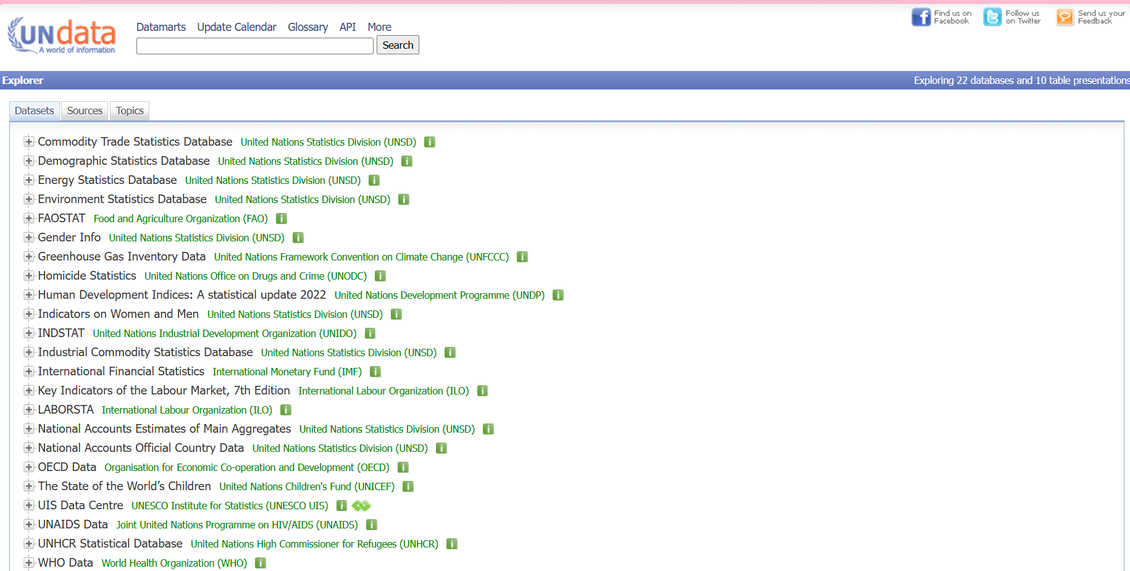Screen dimensions: 1130x571
Task: Switch to the Topics tab
Action: click(130, 110)
